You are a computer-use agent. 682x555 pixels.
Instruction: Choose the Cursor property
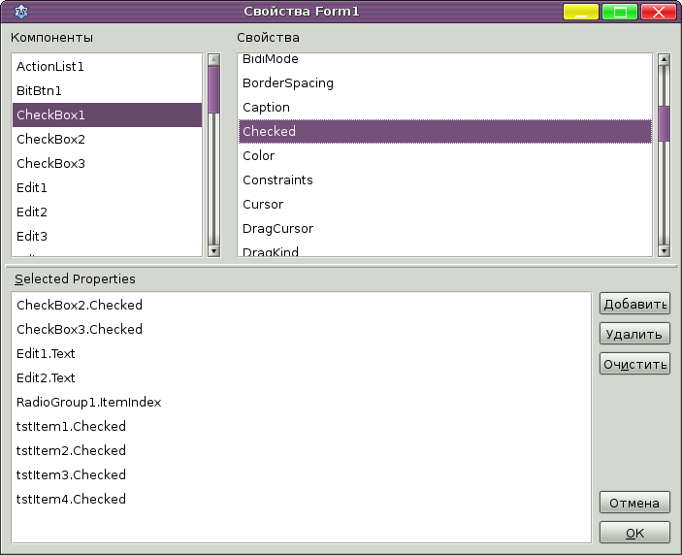(263, 205)
